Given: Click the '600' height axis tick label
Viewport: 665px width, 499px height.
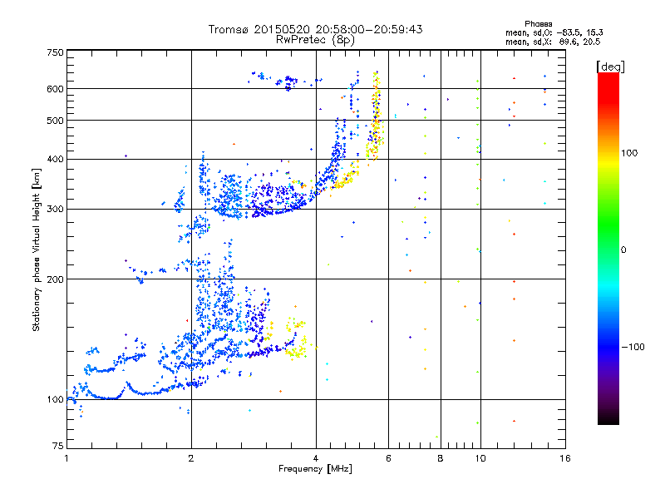Looking at the screenshot, I should tap(55, 89).
